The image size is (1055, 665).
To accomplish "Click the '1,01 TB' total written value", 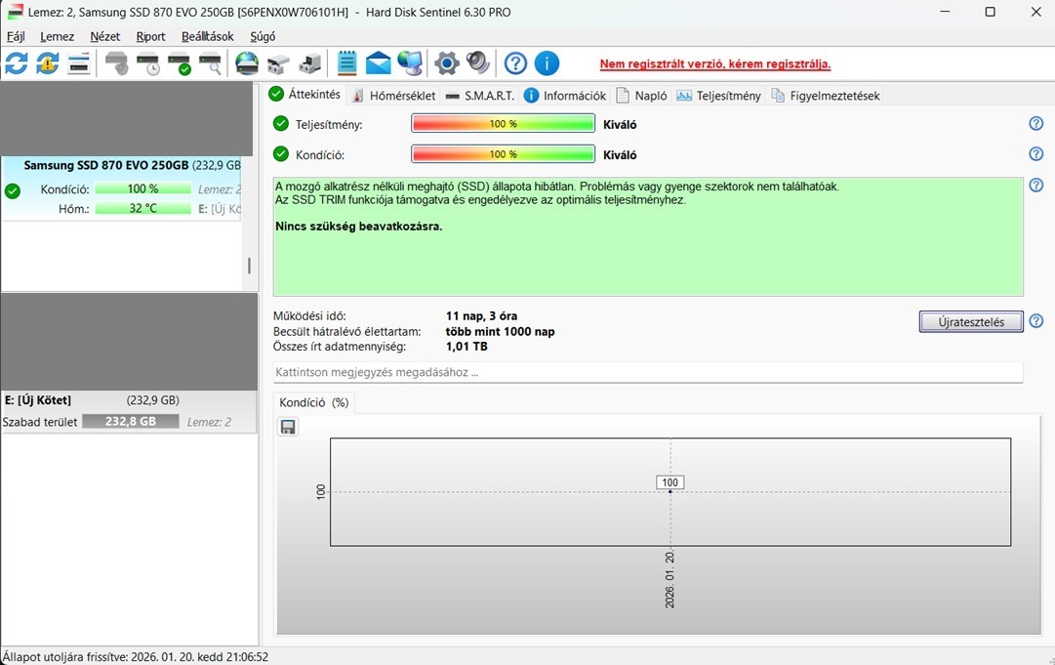I will point(467,347).
